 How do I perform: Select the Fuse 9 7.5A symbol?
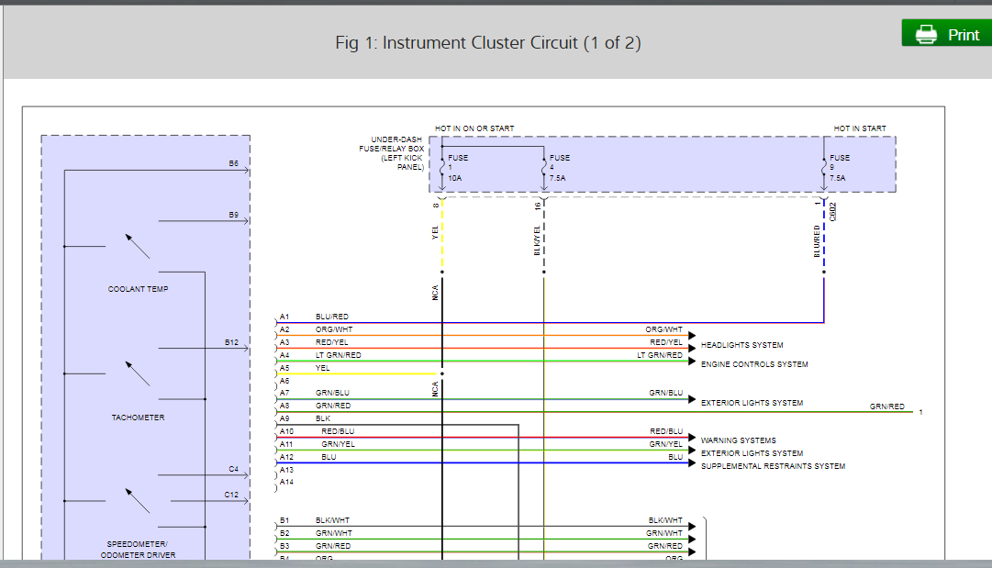tap(824, 168)
